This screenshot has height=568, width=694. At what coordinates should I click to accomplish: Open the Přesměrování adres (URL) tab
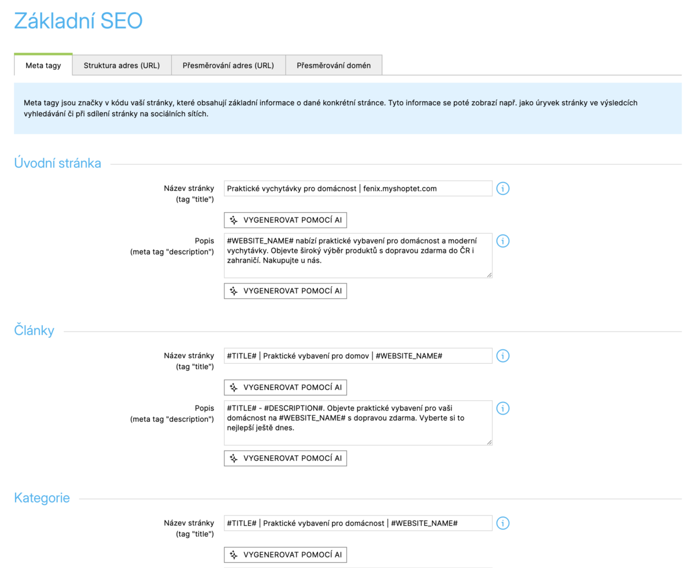228,65
